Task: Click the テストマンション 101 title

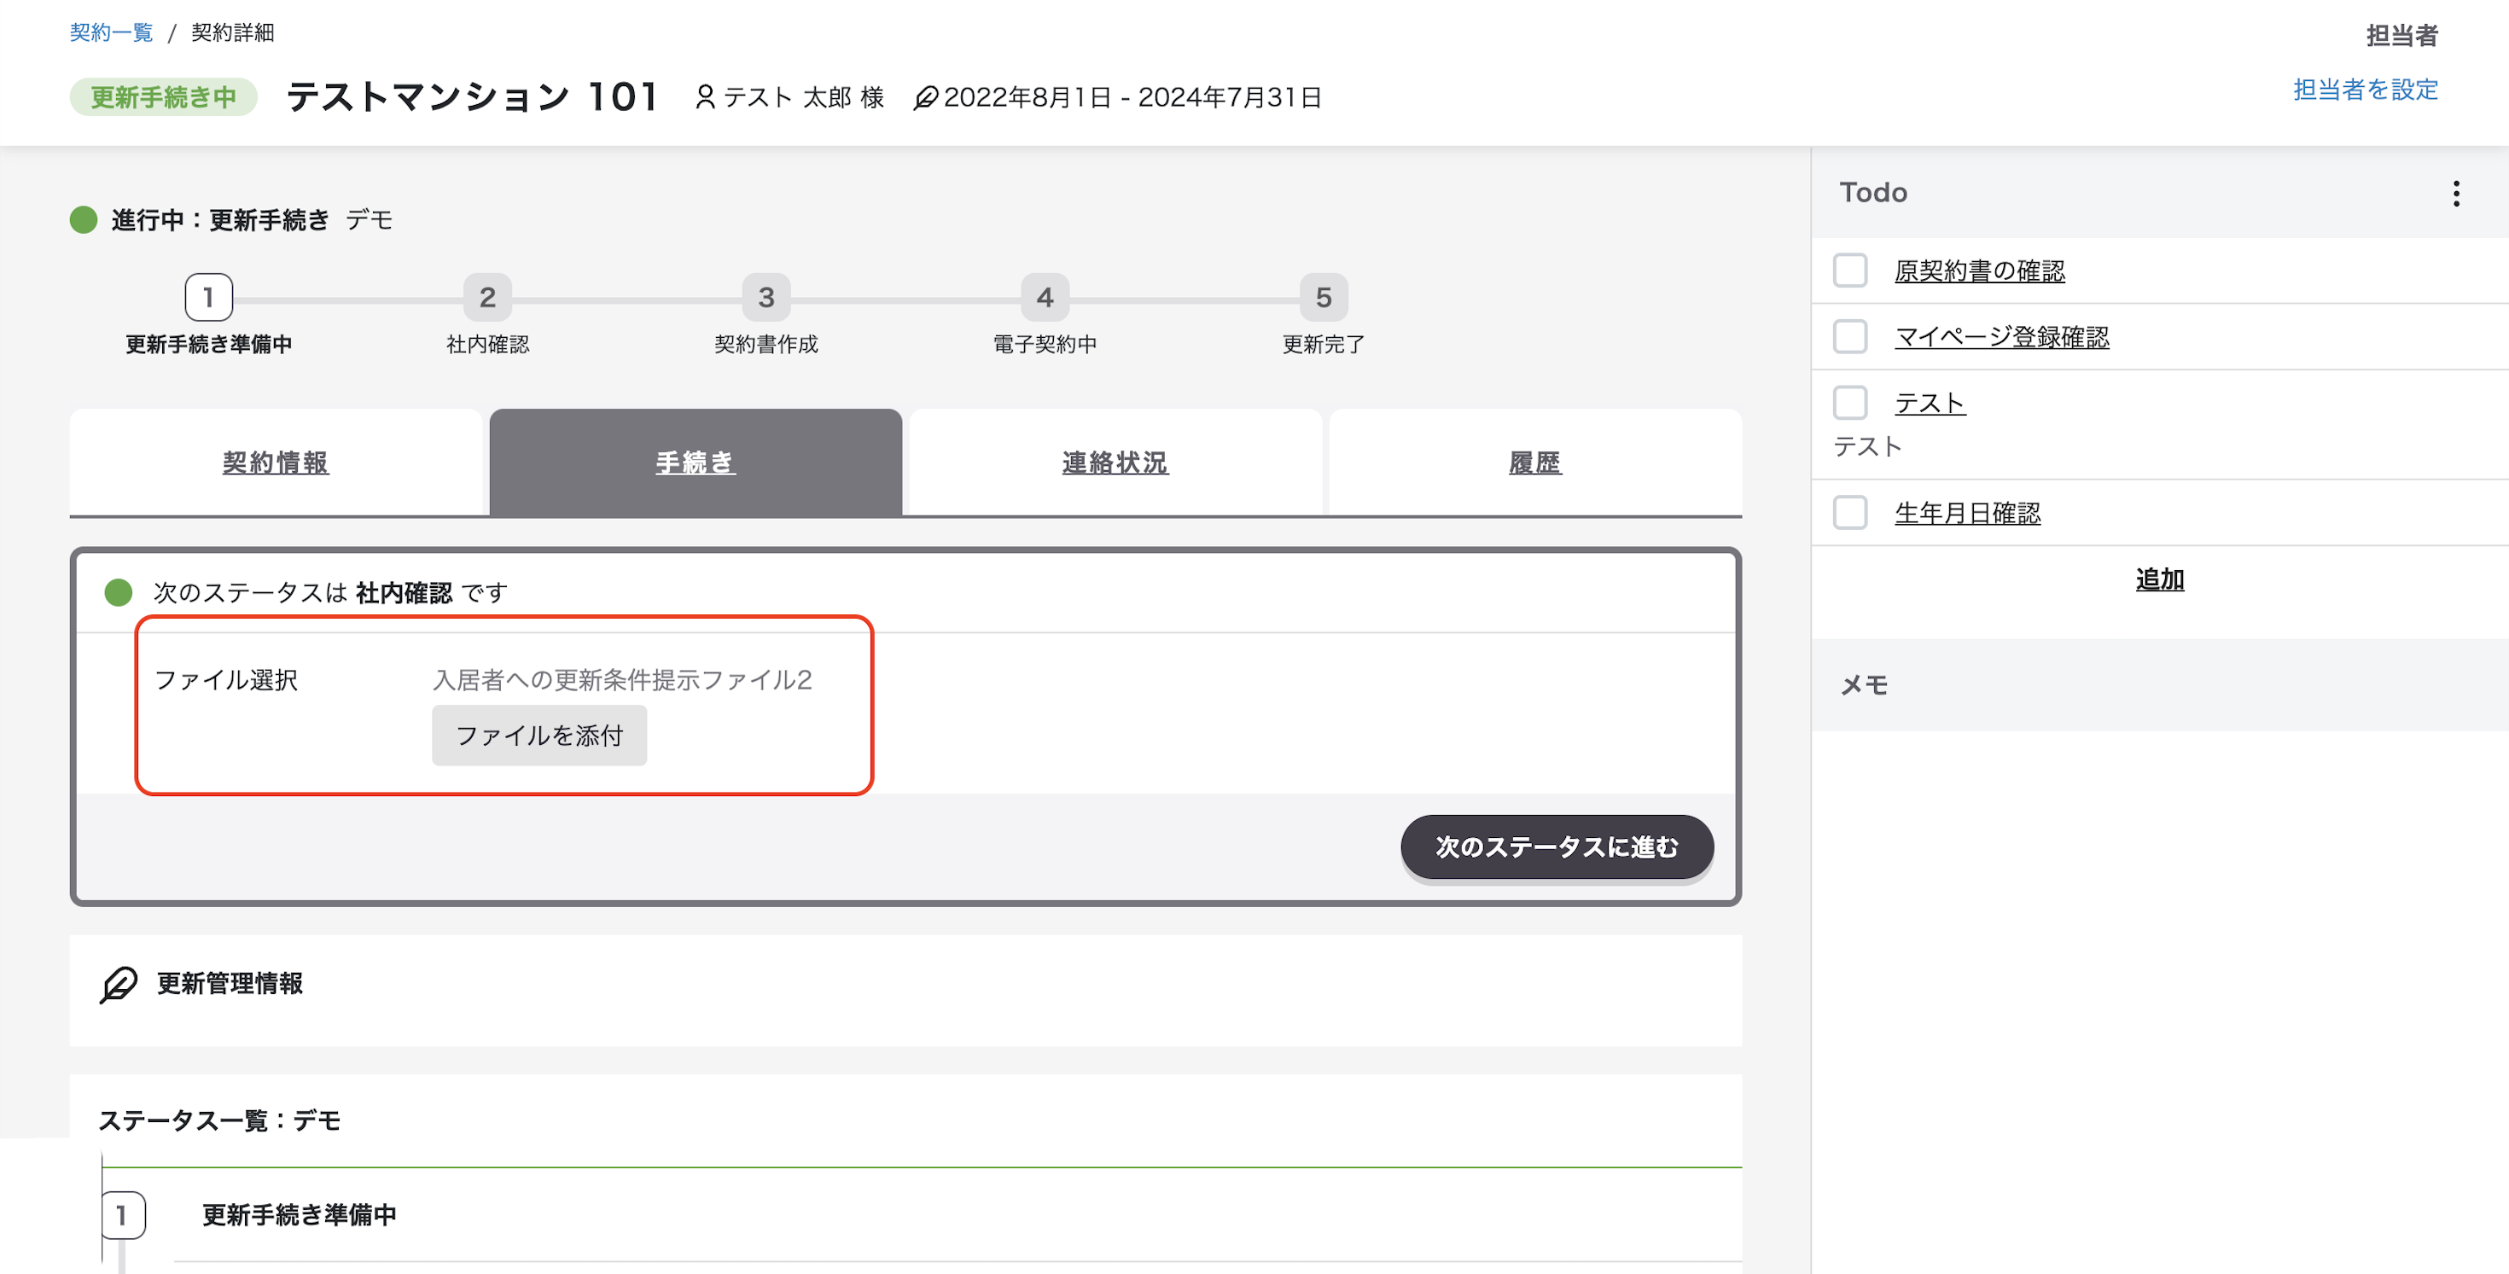Action: (x=474, y=97)
